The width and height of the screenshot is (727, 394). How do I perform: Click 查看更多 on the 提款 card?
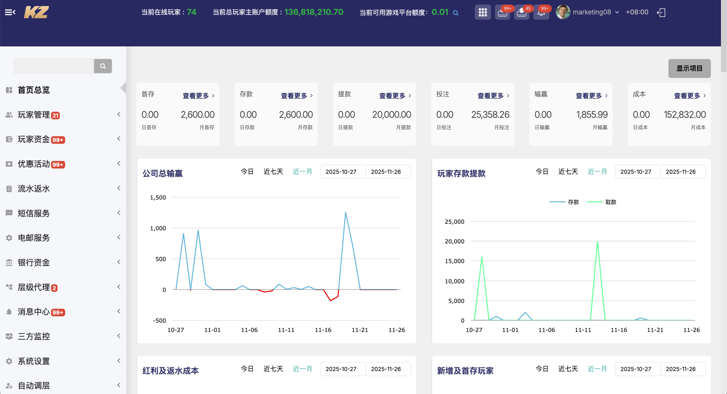[395, 96]
